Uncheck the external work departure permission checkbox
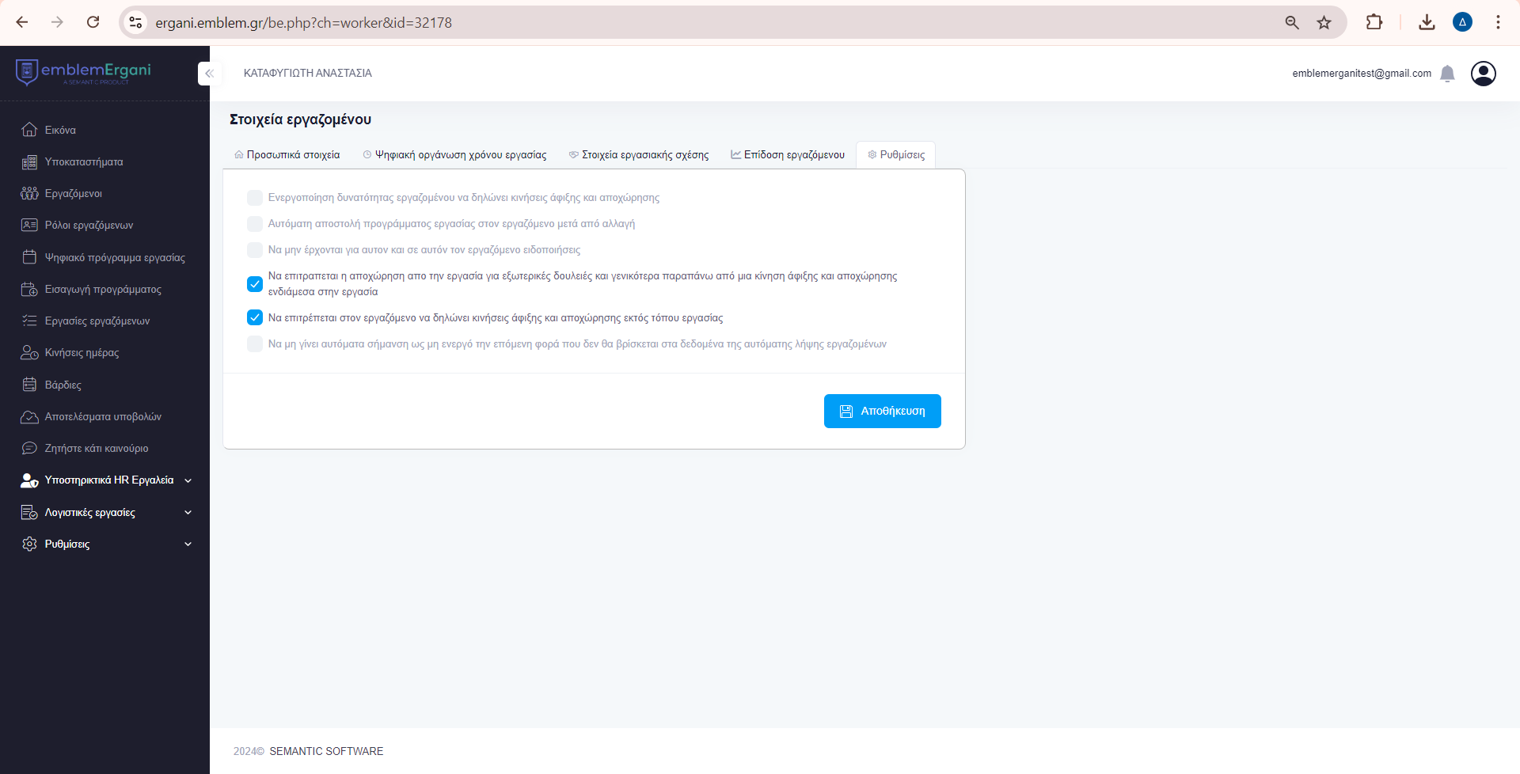The height and width of the screenshot is (774, 1520). pos(255,283)
